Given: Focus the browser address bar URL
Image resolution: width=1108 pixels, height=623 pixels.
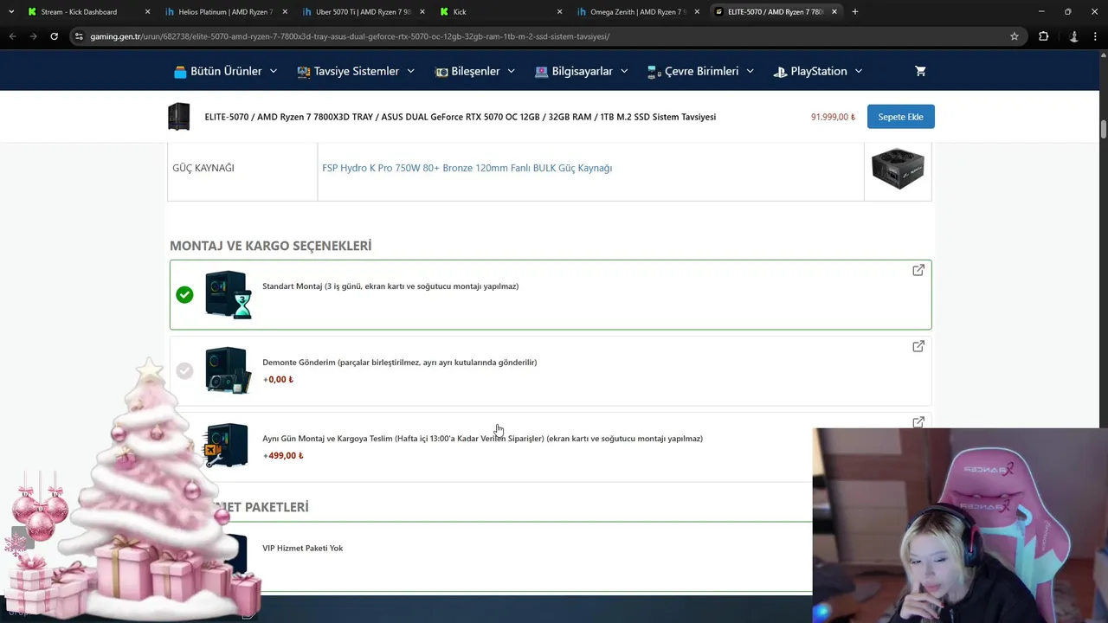Looking at the screenshot, I should point(350,36).
